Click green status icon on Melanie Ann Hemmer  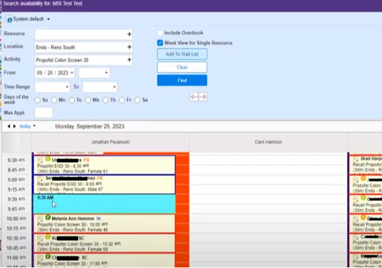tap(48, 217)
